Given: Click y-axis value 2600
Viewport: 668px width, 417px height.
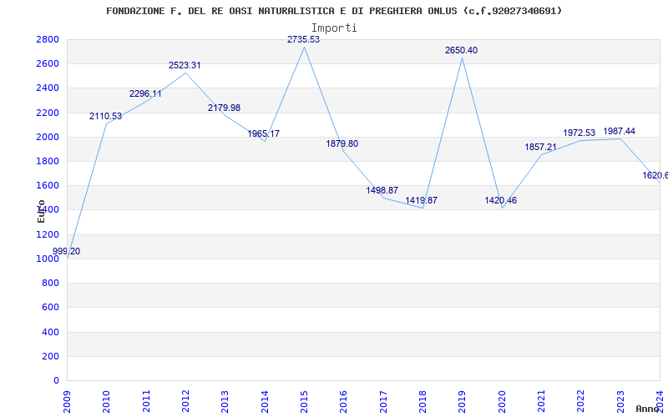Looking at the screenshot, I should pyautogui.click(x=48, y=64).
